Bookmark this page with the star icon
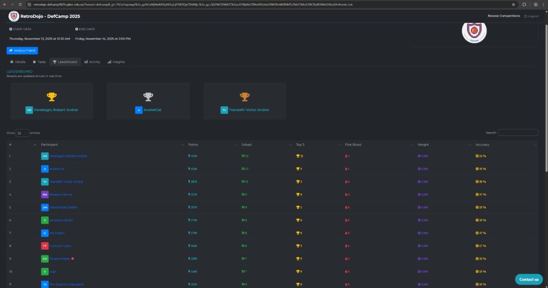The width and height of the screenshot is (548, 288). (x=514, y=4)
